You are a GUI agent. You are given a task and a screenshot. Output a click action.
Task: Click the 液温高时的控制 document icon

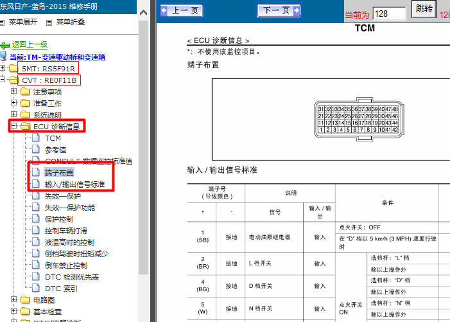tap(36, 242)
